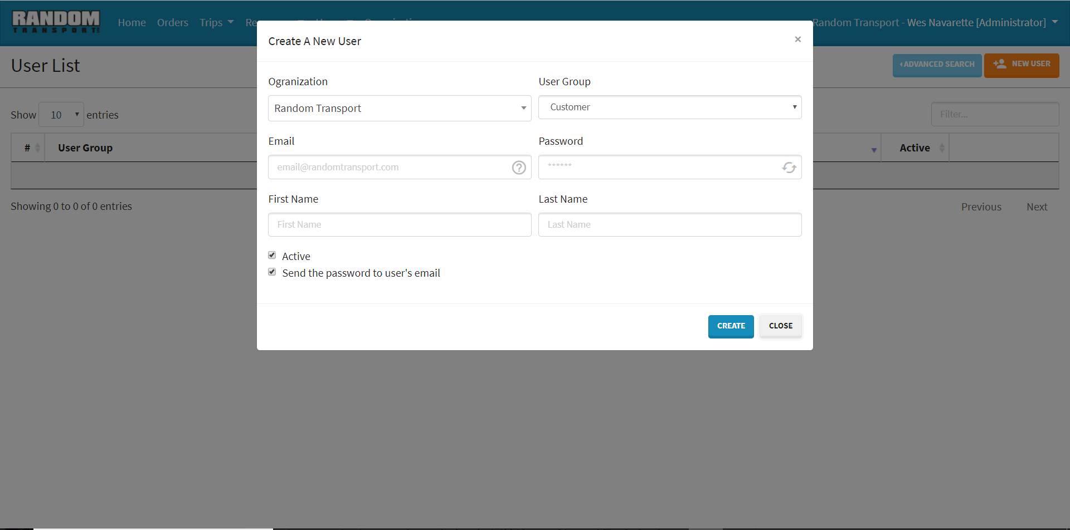Click into the Last Name field
The image size is (1070, 530).
(669, 225)
